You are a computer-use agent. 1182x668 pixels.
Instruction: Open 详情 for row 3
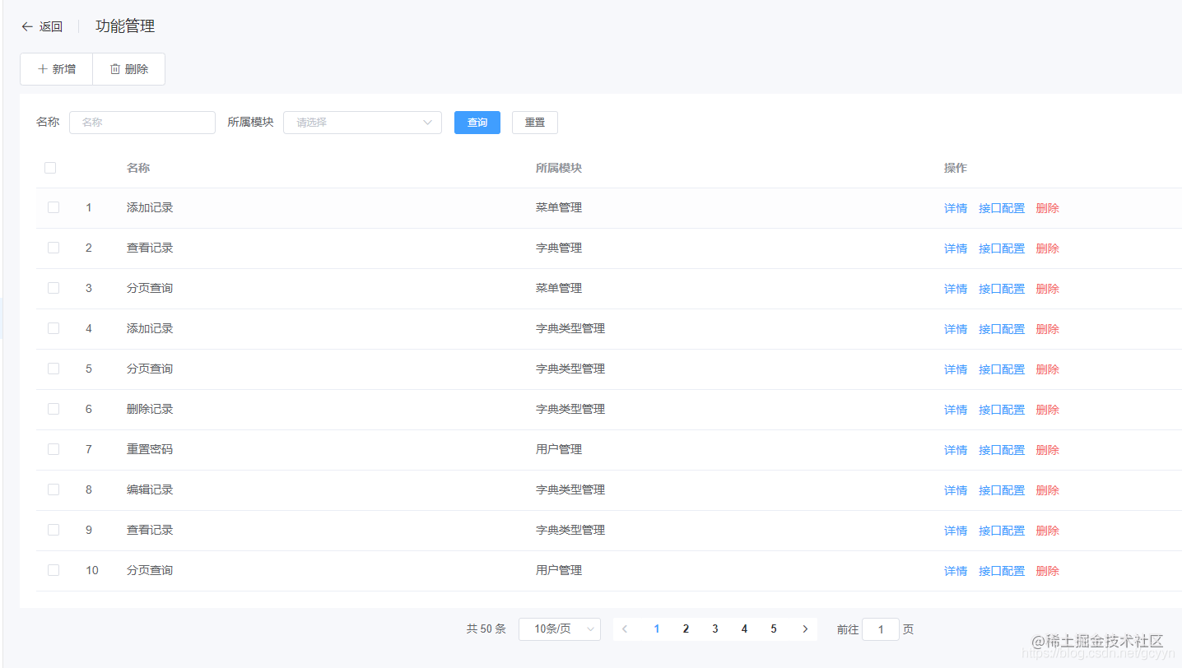point(956,289)
